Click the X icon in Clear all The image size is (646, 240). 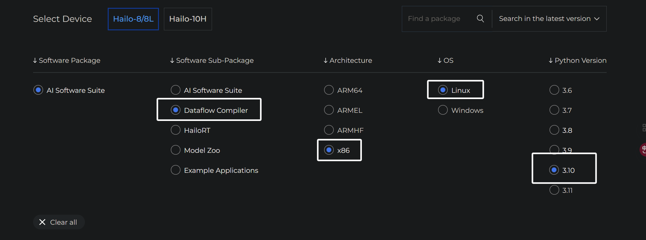42,222
